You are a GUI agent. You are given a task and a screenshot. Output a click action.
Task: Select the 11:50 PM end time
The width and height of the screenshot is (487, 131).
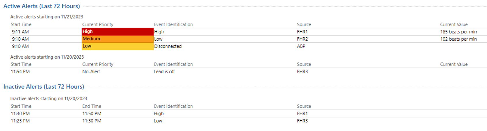tap(92, 113)
